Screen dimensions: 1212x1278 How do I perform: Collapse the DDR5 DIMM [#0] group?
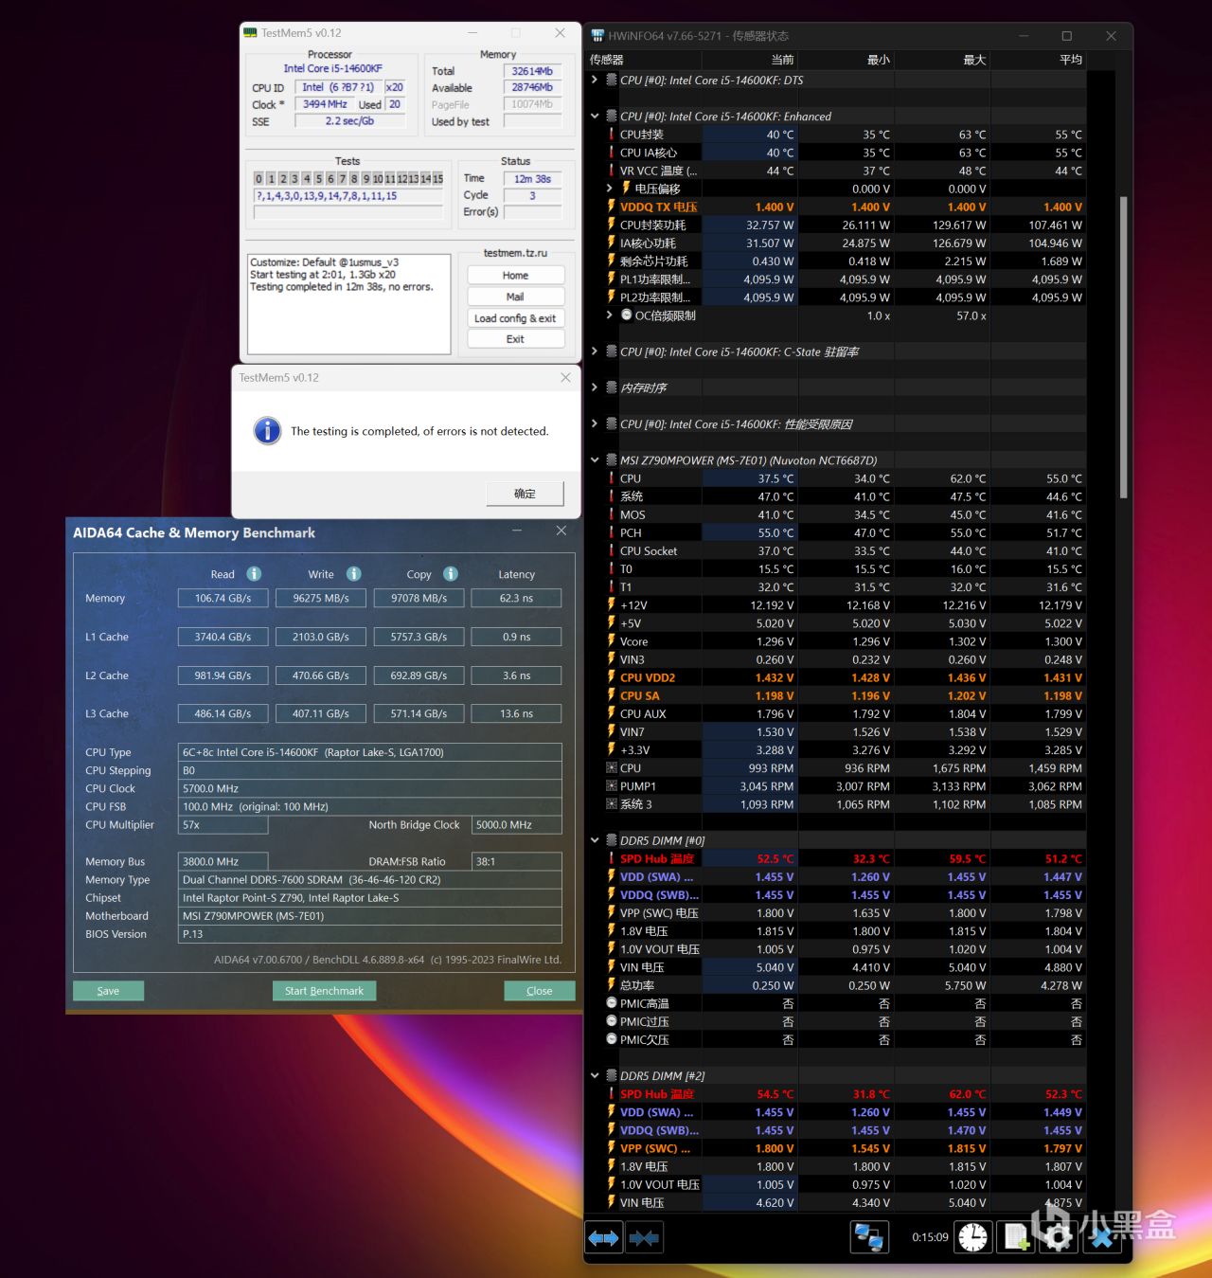tap(595, 840)
